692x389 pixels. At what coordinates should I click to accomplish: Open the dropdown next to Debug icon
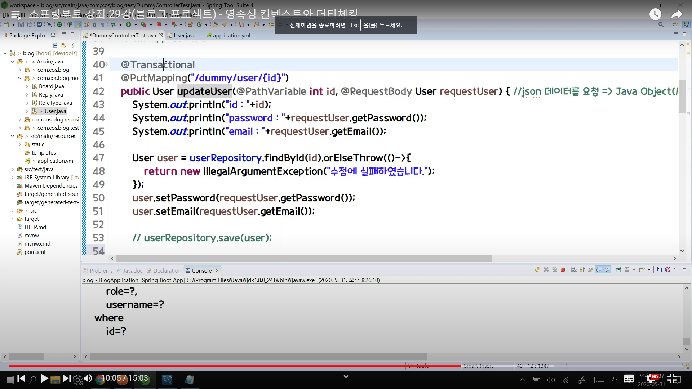pos(120,24)
